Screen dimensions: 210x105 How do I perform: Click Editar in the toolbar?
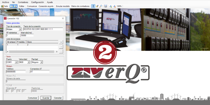tap(22, 6)
